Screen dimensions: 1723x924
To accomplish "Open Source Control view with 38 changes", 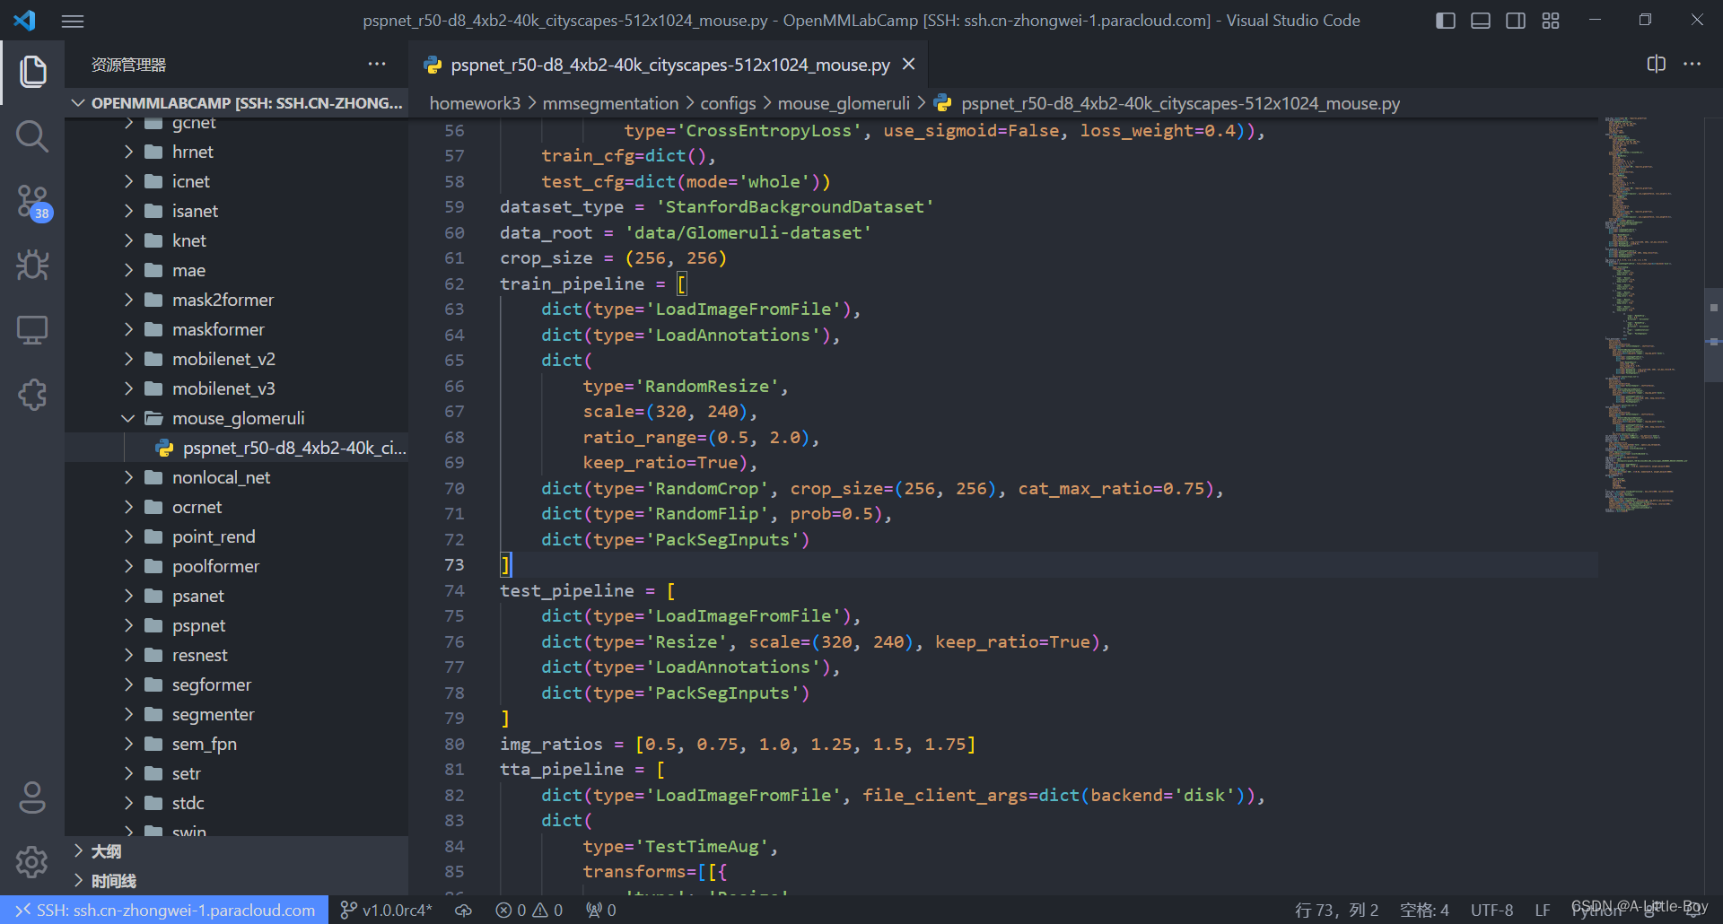I will (32, 202).
